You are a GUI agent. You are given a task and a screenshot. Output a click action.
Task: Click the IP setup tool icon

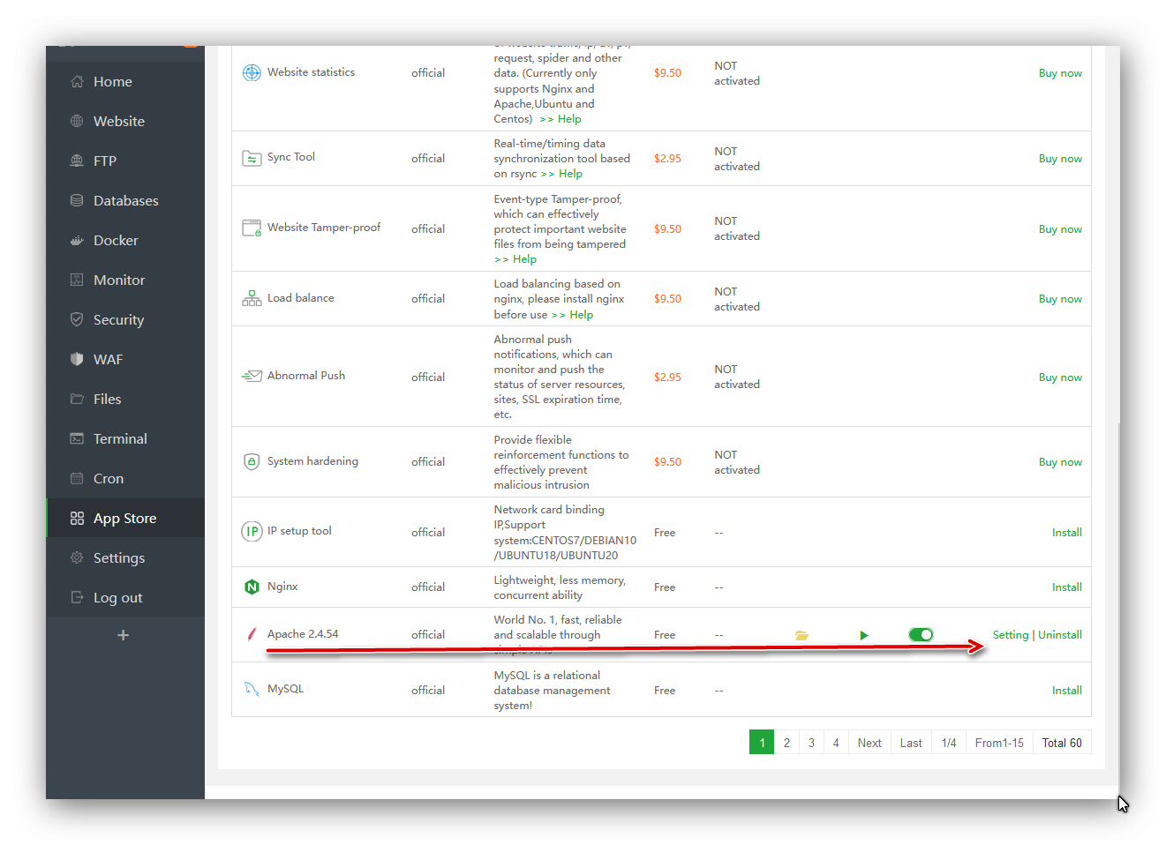pyautogui.click(x=252, y=532)
